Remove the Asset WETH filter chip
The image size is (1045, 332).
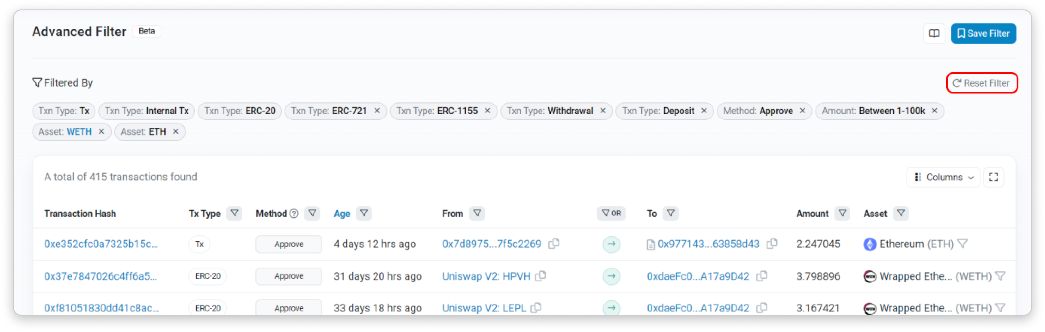[101, 131]
